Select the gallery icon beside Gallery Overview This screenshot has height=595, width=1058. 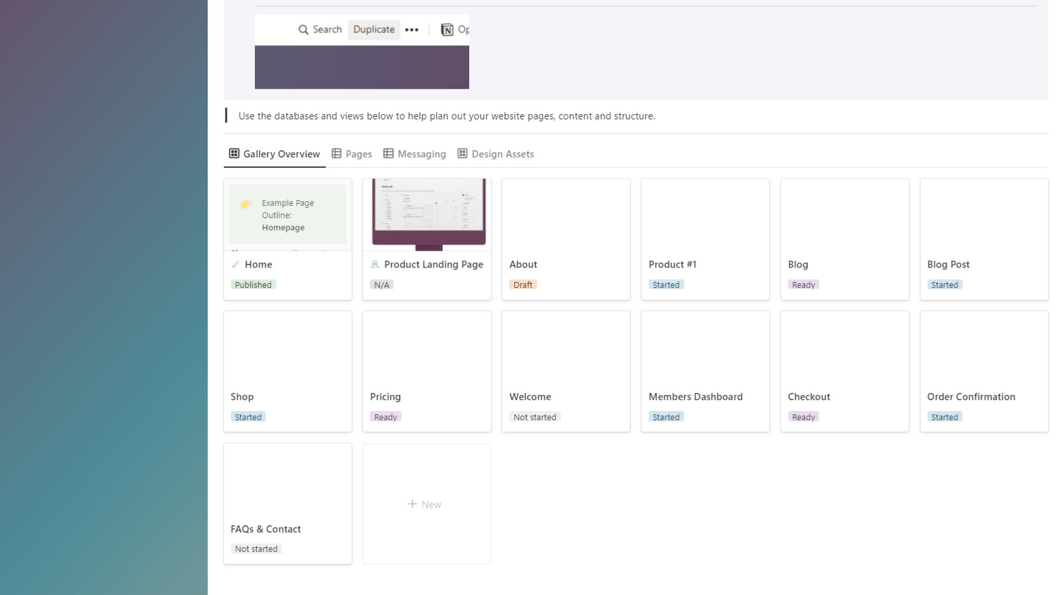pos(234,153)
